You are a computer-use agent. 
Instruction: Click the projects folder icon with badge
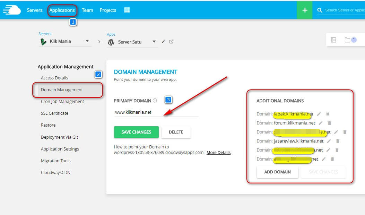pyautogui.click(x=350, y=40)
